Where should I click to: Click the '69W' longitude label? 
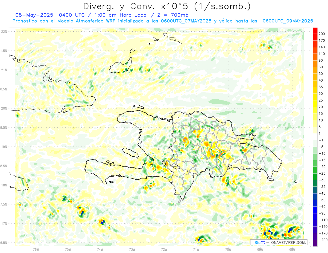pos(260,249)
